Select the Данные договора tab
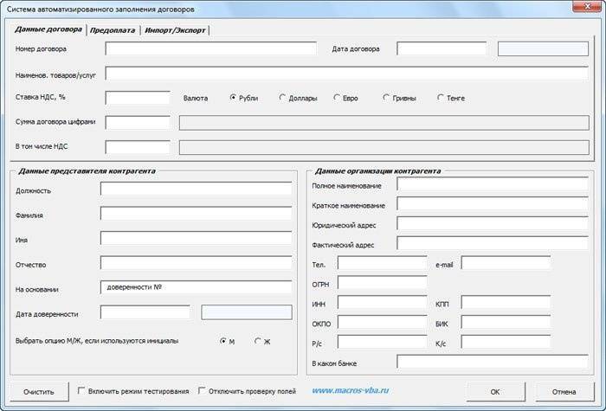 click(x=48, y=30)
